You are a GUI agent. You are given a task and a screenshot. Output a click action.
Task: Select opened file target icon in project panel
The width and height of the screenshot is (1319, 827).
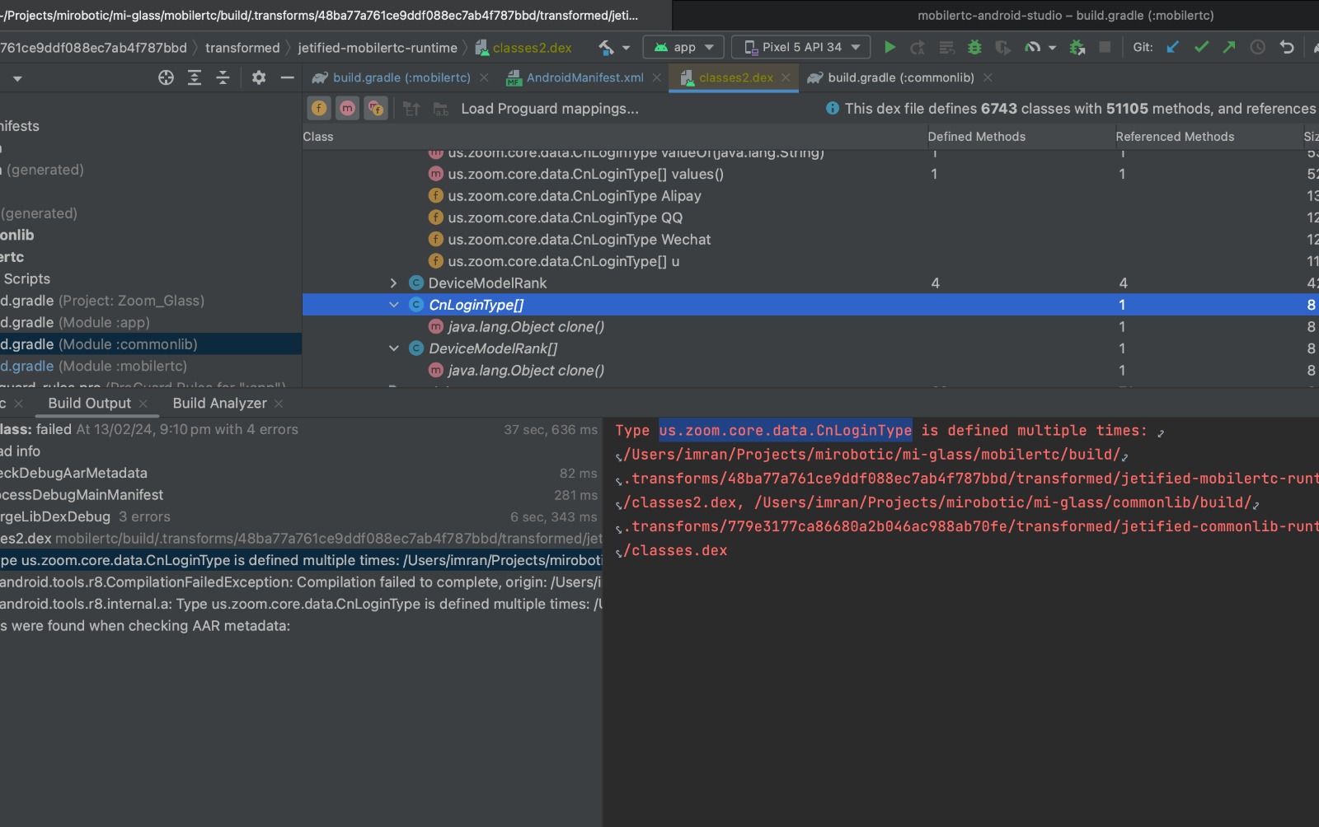click(x=166, y=77)
